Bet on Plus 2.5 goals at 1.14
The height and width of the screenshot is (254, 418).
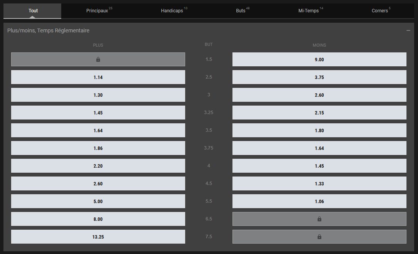pyautogui.click(x=98, y=77)
